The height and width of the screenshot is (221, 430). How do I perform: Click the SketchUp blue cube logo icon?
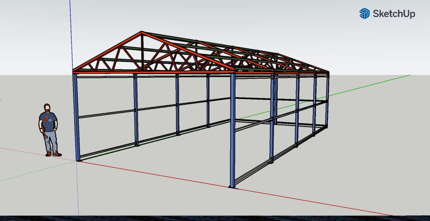(x=364, y=14)
